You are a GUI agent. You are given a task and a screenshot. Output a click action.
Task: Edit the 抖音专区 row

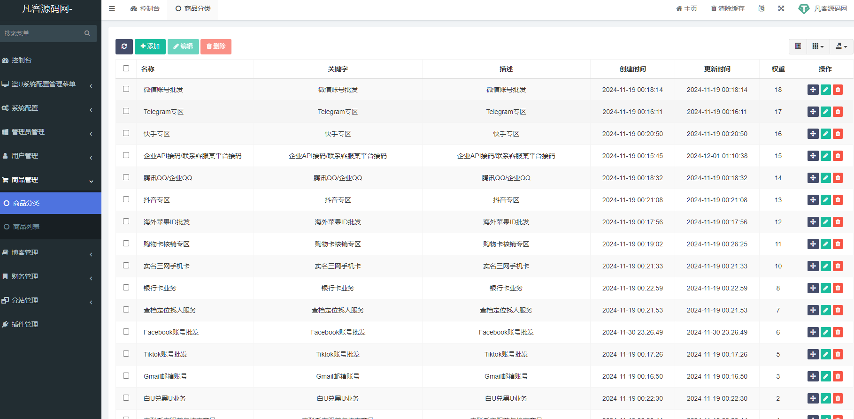point(826,200)
